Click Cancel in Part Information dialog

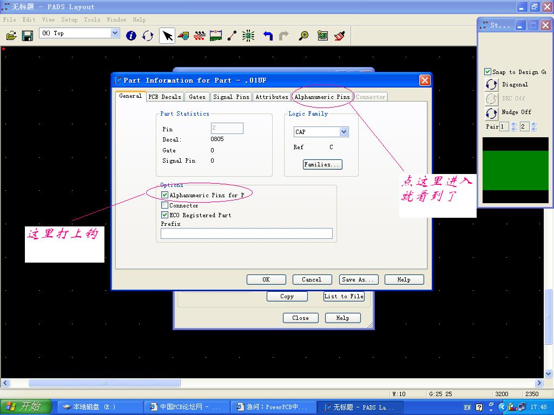click(312, 279)
